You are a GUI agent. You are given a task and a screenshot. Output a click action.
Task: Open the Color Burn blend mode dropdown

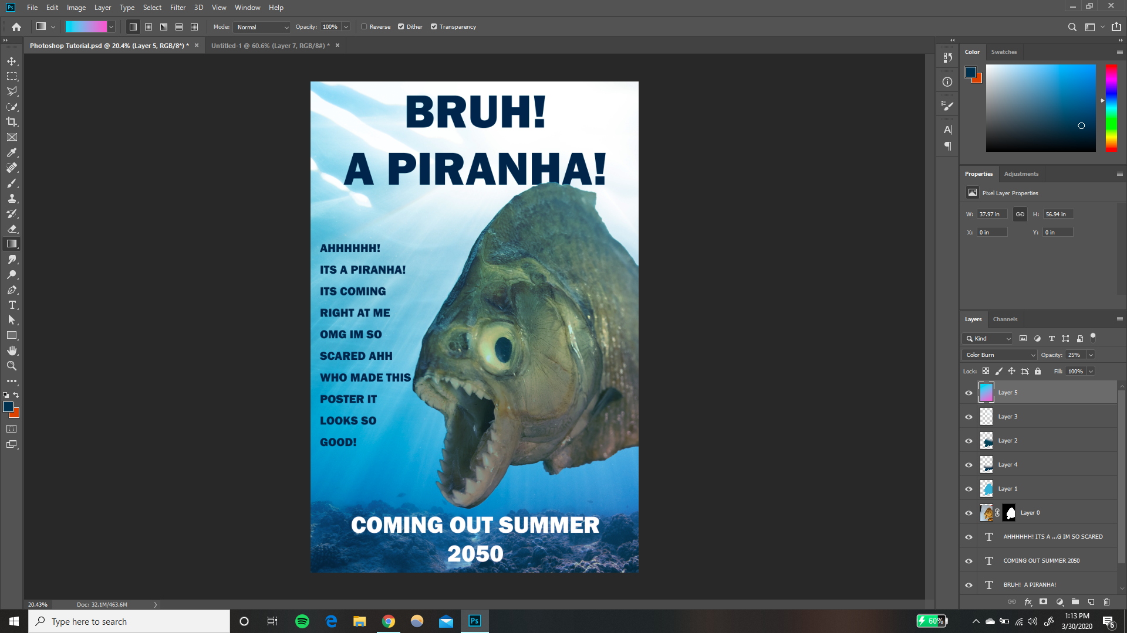click(x=998, y=355)
